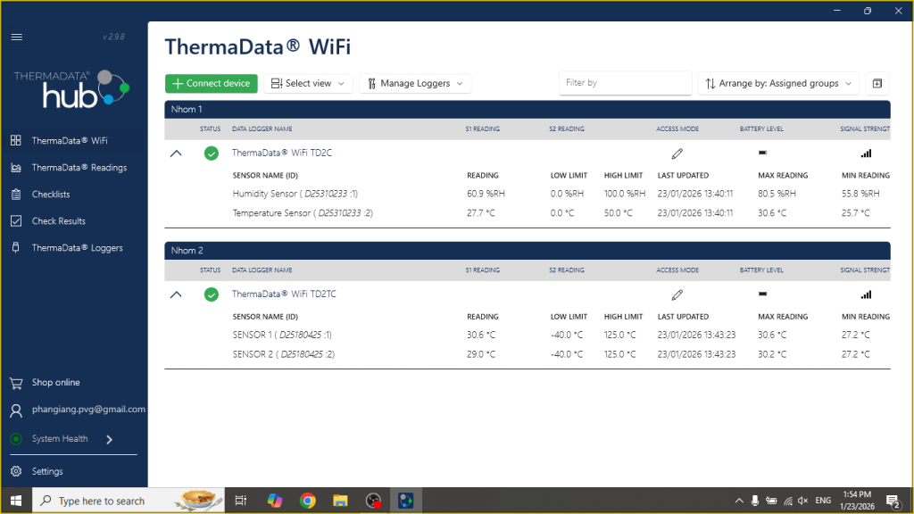Open ThermaData WiFi from sidebar
This screenshot has height=514, width=914.
[70, 140]
